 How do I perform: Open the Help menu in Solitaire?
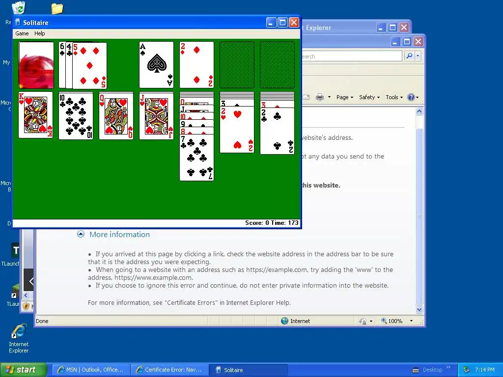coord(39,33)
